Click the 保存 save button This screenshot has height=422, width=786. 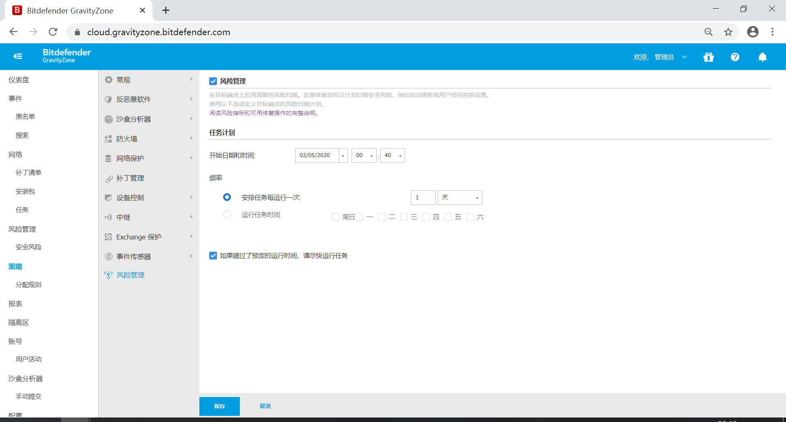pyautogui.click(x=219, y=406)
